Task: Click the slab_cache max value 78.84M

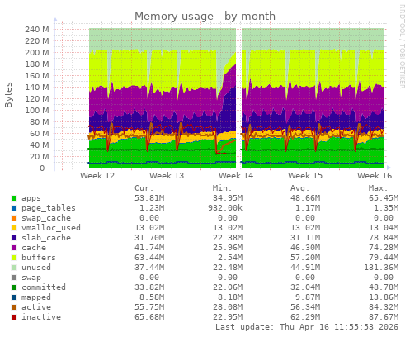Action: click(x=384, y=238)
